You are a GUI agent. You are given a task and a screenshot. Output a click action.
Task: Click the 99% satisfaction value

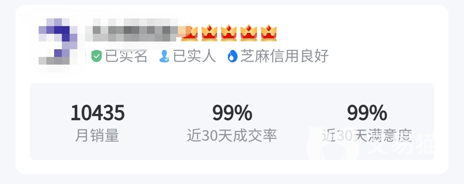coord(367,113)
